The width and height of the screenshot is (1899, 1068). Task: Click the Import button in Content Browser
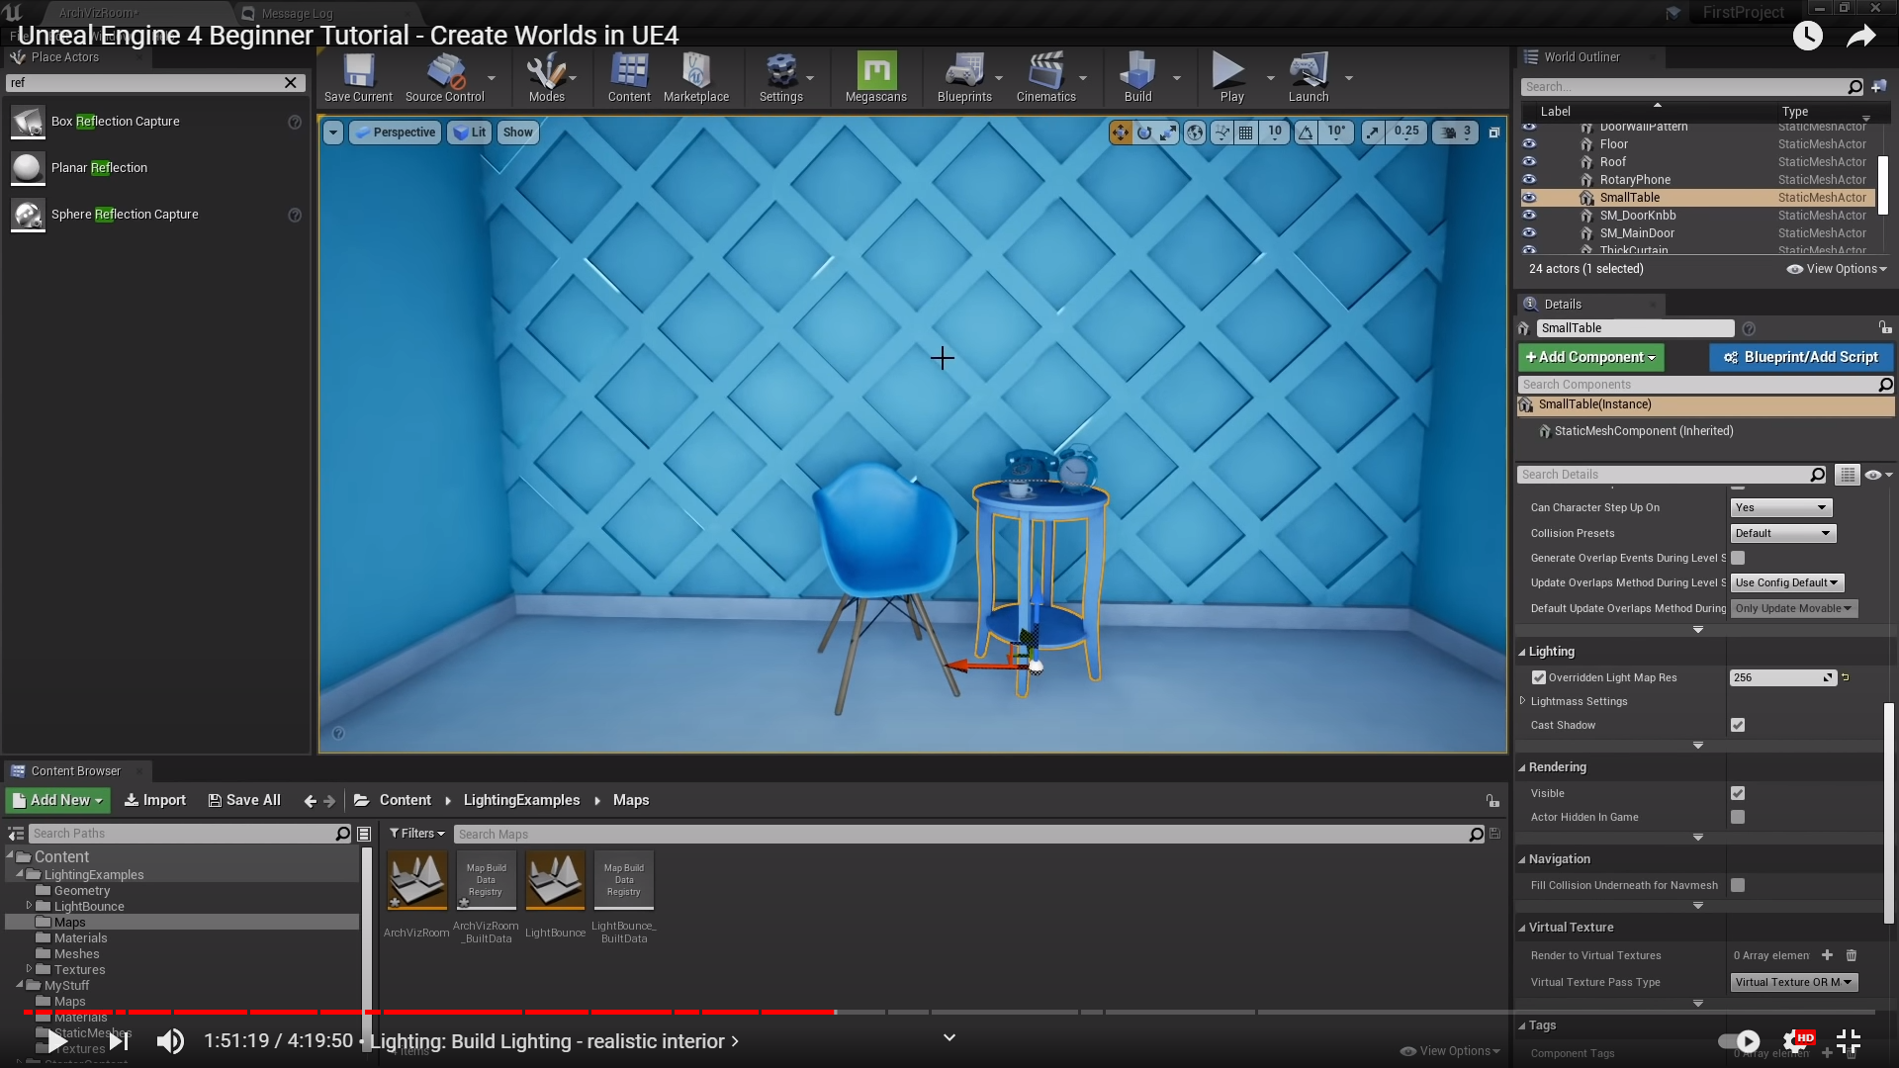tap(155, 800)
